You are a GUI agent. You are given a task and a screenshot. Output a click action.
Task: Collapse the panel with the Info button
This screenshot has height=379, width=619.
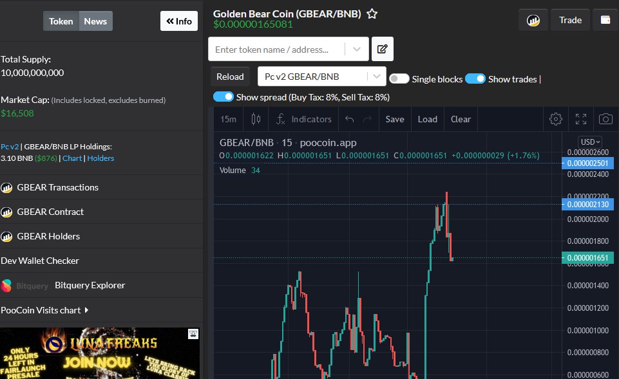179,21
